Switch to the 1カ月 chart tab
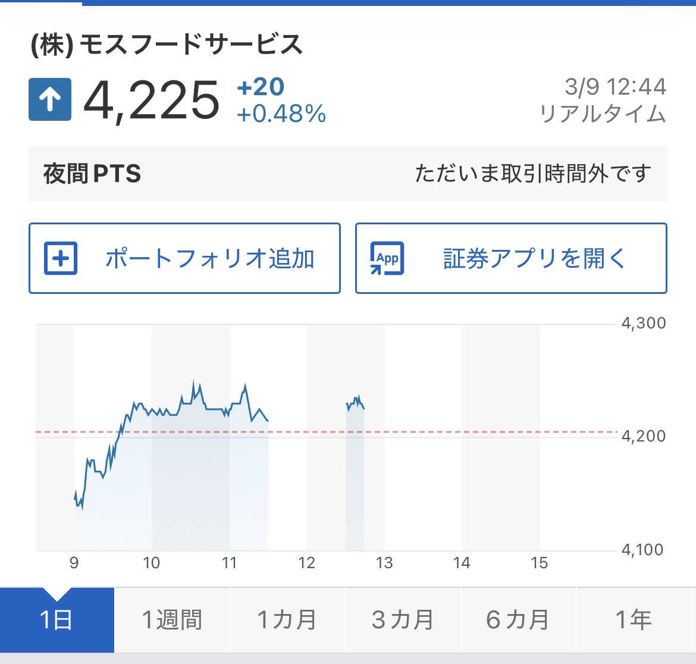Image resolution: width=696 pixels, height=664 pixels. [287, 620]
